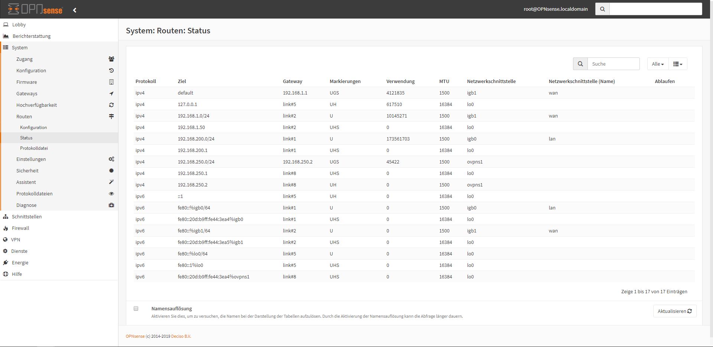Enable the Namensauflösung checkbox

(136, 308)
